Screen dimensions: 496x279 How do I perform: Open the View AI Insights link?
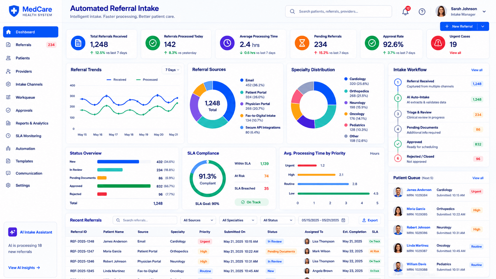(x=24, y=268)
